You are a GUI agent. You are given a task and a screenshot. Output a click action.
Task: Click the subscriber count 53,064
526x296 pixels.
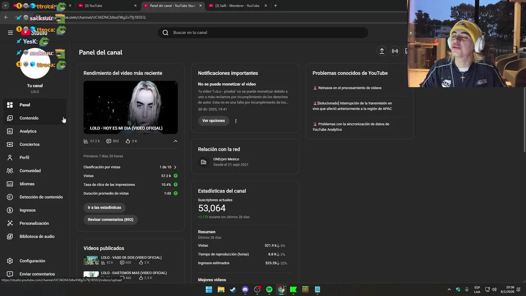[x=212, y=208]
